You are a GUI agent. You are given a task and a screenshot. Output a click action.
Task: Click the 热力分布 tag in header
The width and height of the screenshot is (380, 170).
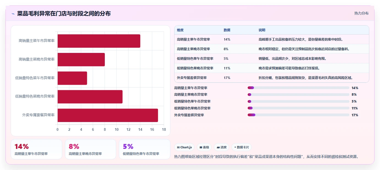(x=361, y=13)
